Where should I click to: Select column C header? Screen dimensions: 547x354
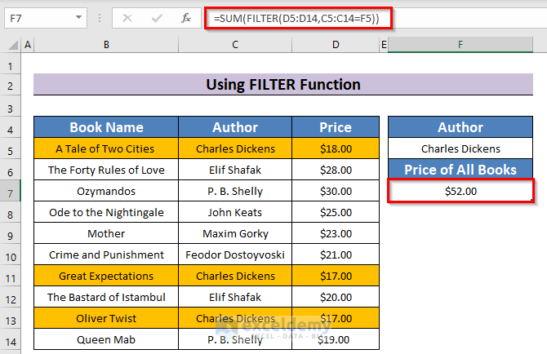235,45
